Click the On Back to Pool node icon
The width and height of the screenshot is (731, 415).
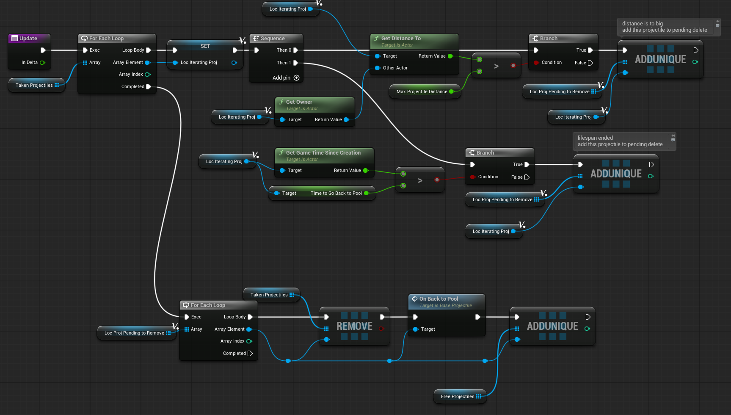pyautogui.click(x=414, y=299)
